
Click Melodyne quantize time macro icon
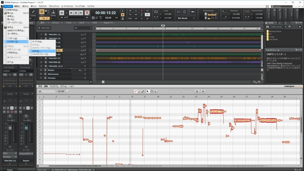(203, 91)
